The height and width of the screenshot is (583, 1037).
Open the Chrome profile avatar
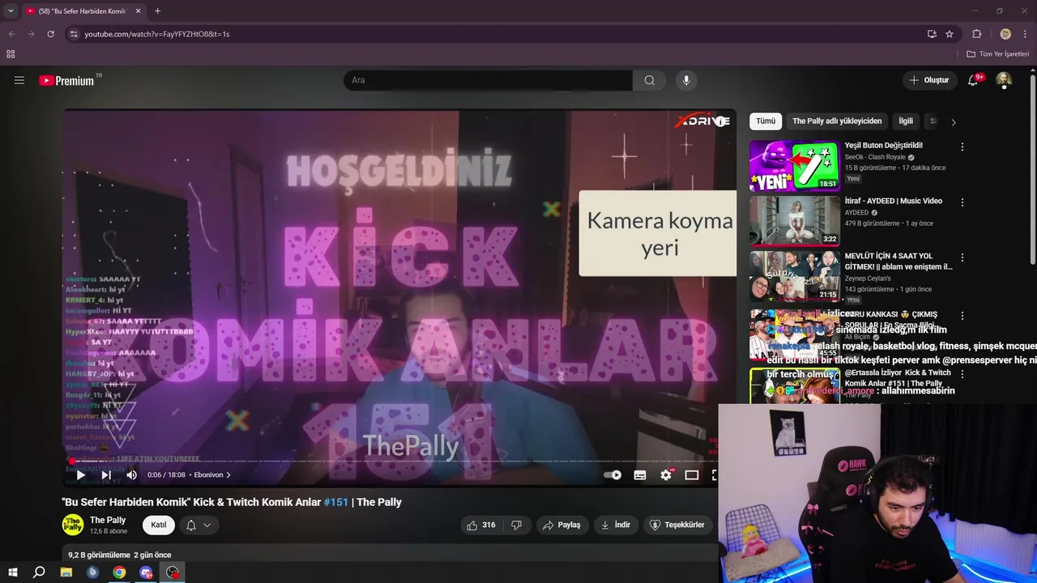[1005, 34]
